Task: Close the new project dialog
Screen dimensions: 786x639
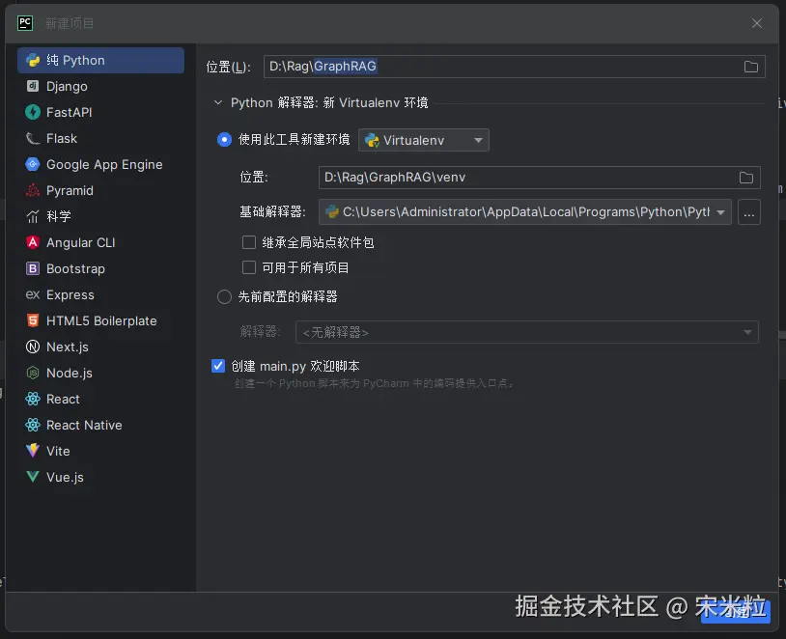Action: point(757,23)
